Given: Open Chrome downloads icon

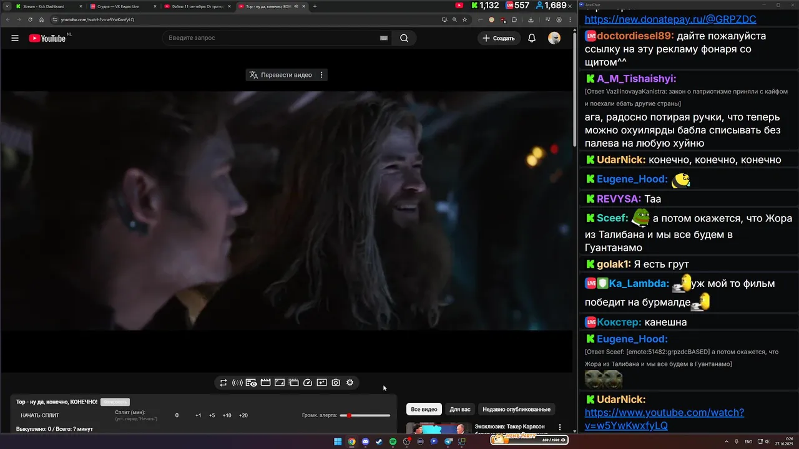Looking at the screenshot, I should (531, 19).
